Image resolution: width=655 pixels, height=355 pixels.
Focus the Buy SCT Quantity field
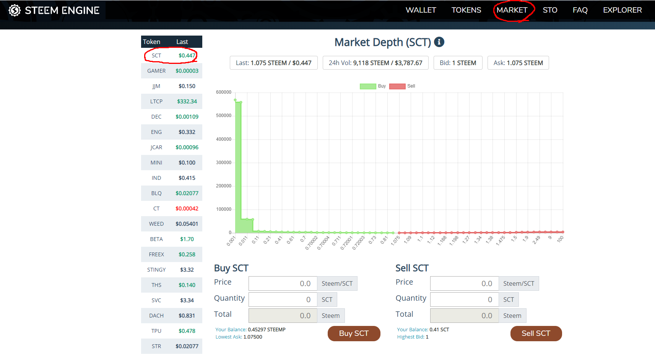pyautogui.click(x=283, y=300)
